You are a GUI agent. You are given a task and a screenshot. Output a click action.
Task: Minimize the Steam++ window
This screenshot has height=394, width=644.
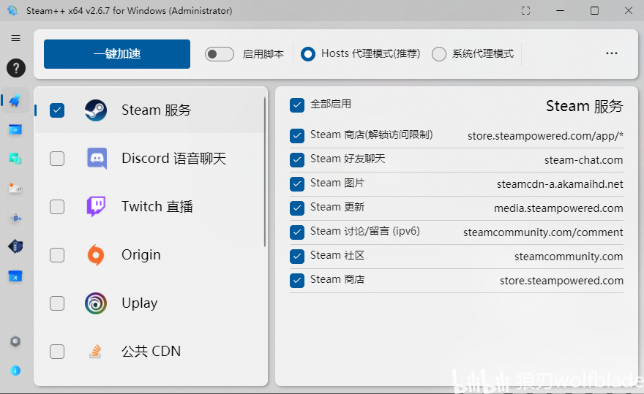tap(561, 11)
